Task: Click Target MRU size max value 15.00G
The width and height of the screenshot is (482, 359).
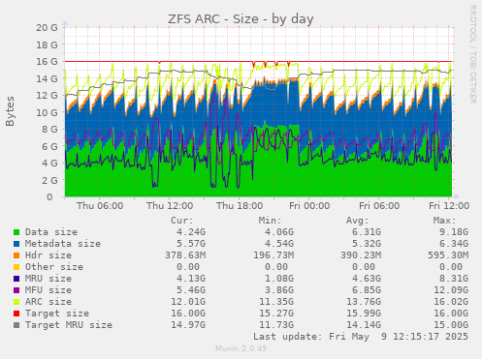Action: pyautogui.click(x=451, y=325)
